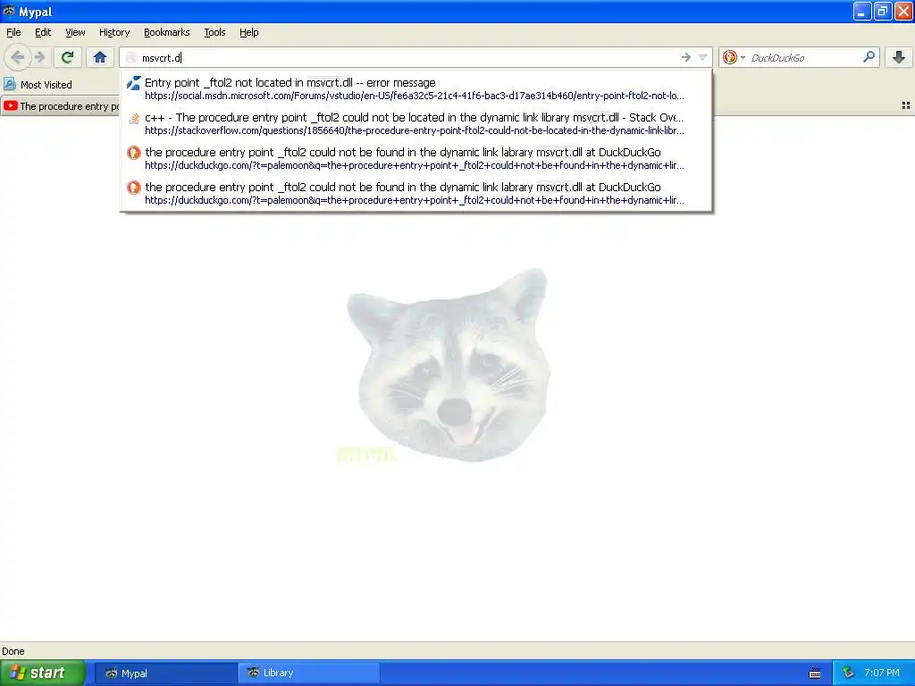Click the on-screen keyboard tray icon

click(x=815, y=673)
